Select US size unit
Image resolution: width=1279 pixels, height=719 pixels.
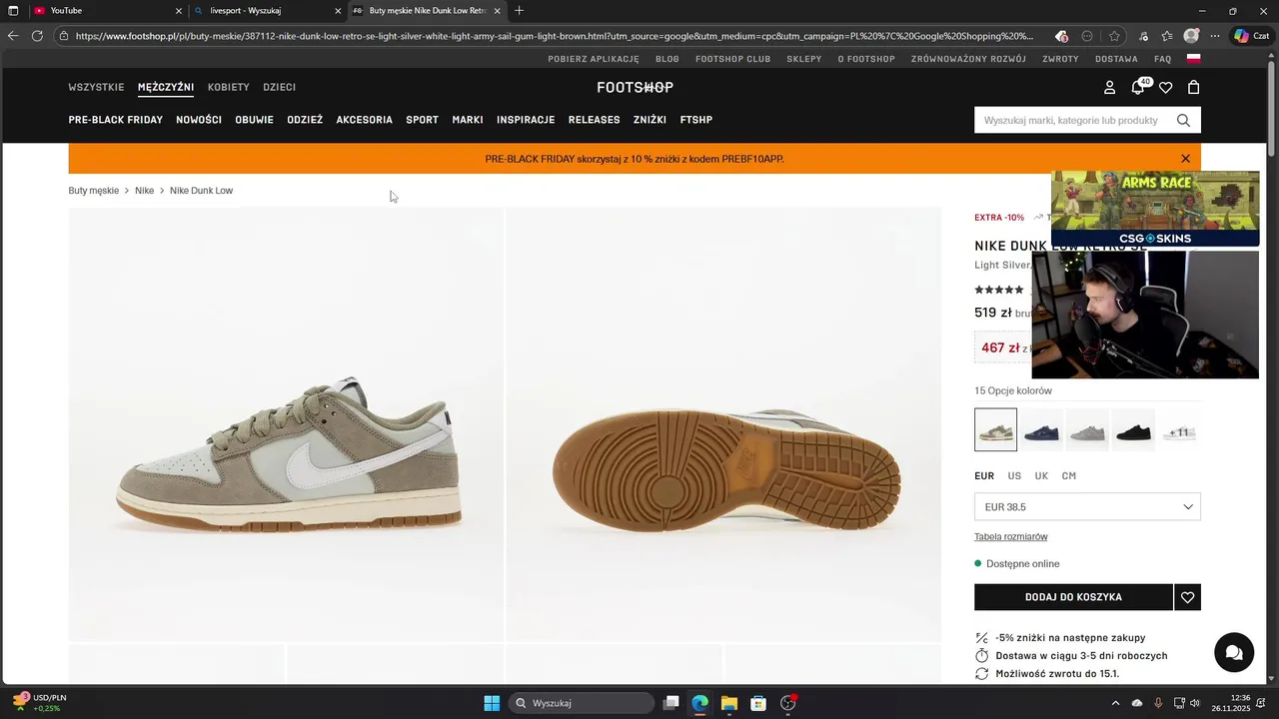coord(1014,476)
